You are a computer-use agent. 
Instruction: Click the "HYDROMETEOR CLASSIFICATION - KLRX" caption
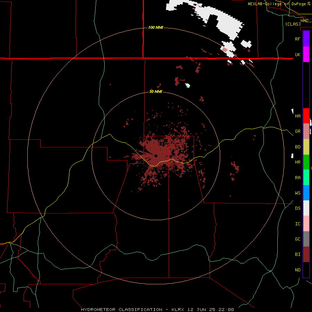(132, 310)
